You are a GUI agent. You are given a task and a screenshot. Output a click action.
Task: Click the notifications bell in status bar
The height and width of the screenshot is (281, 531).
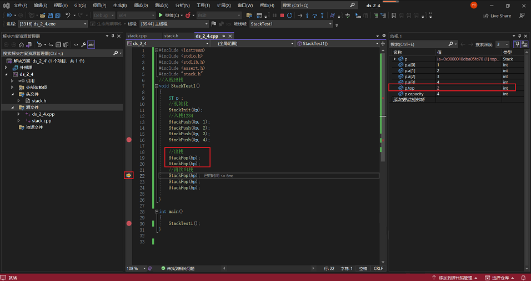[523, 278]
